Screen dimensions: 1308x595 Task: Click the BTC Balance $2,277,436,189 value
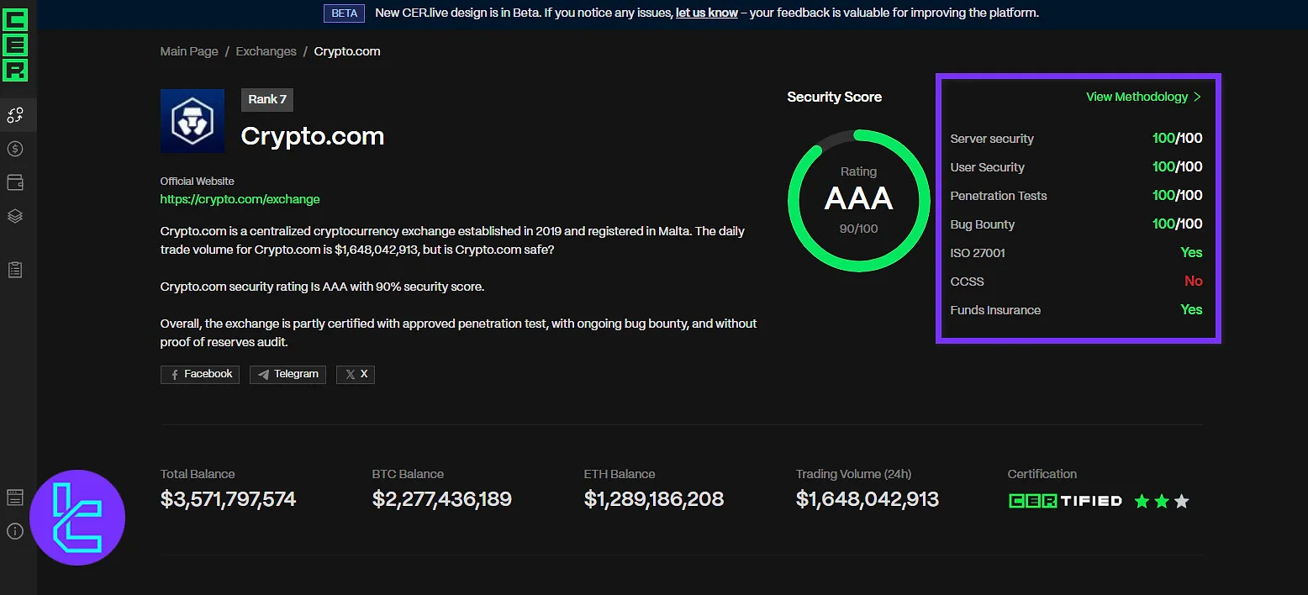coord(442,499)
